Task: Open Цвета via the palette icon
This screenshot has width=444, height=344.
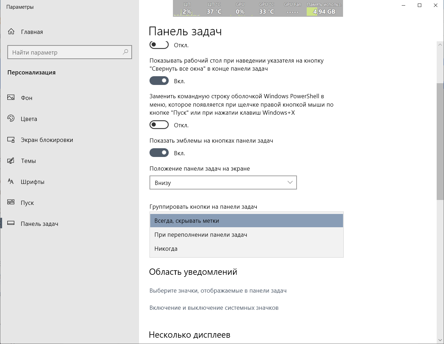Action: tap(11, 119)
